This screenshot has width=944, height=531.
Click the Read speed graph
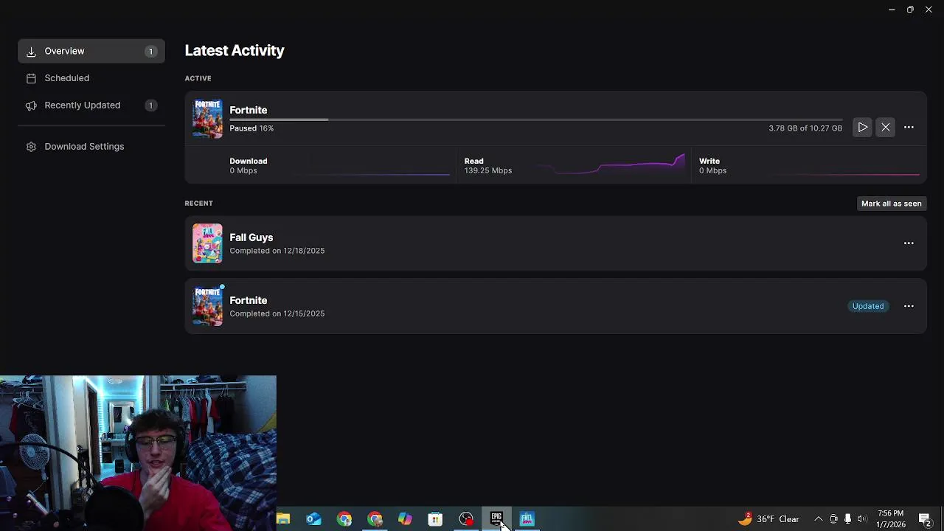(x=611, y=165)
